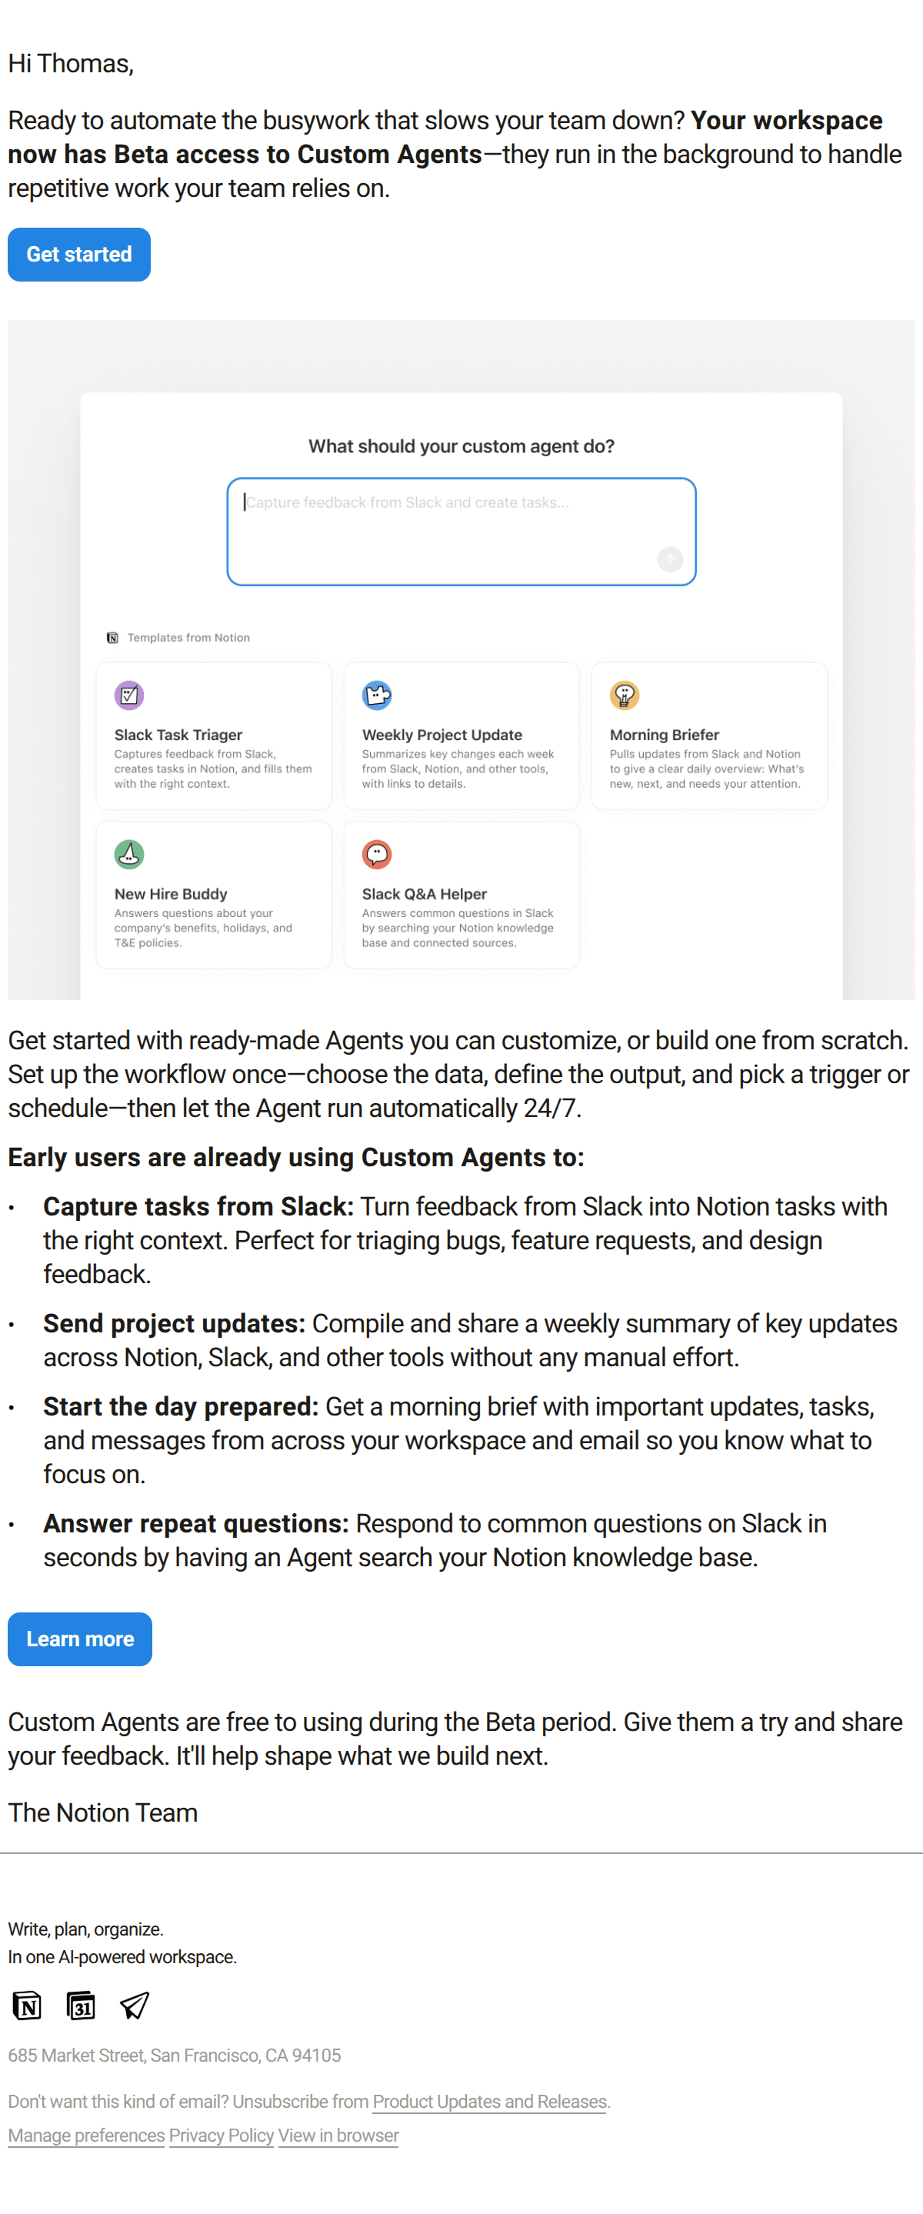The height and width of the screenshot is (2214, 923).
Task: Click the New Hire Buddy green icon
Action: (x=129, y=853)
